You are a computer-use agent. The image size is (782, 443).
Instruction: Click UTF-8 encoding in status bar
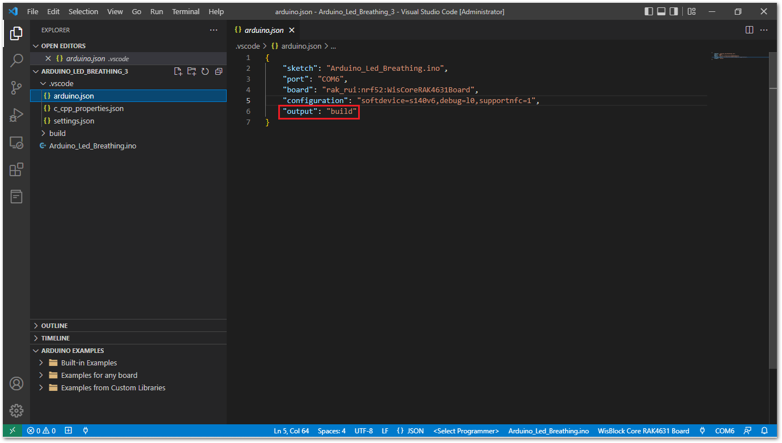point(364,431)
